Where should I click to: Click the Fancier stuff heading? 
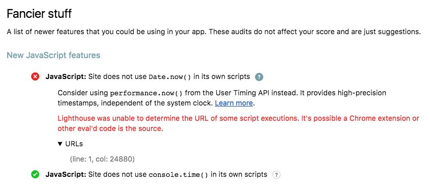[39, 14]
